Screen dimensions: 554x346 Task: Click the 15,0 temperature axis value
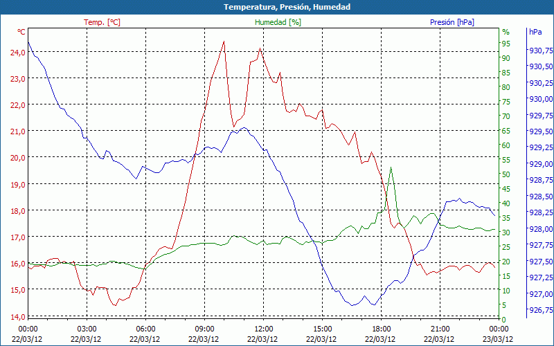[x=18, y=290]
